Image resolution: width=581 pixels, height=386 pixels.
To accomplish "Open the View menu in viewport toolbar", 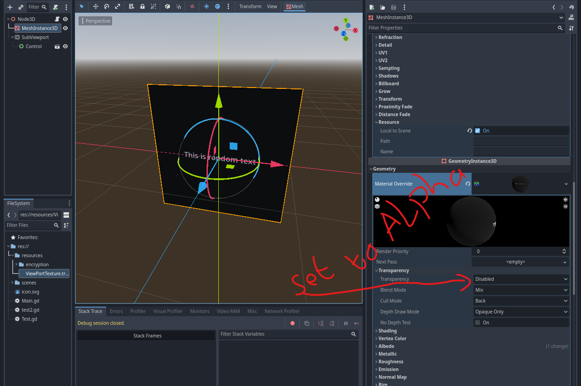I will pos(272,6).
